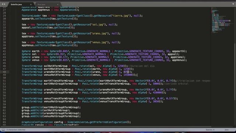The height and width of the screenshot is (133, 236).
Task: Click the 145000 Alpha value
Action: coord(128,75)
